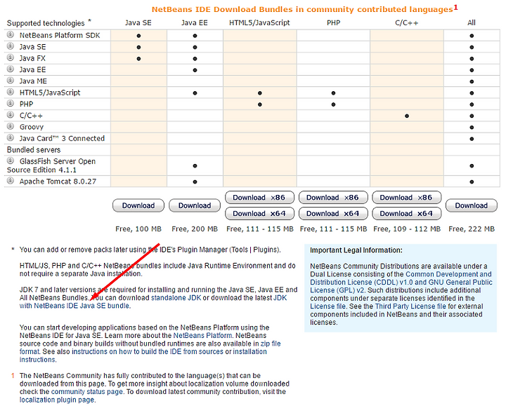Download the Java EE bundle
The width and height of the screenshot is (506, 413).
(x=195, y=205)
